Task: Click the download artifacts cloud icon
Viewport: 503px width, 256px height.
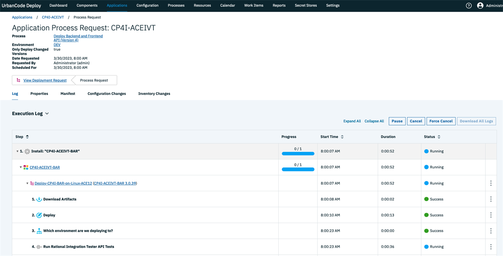Action: pos(39,199)
